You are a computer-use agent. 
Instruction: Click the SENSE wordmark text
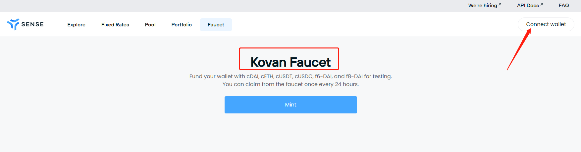pos(32,24)
